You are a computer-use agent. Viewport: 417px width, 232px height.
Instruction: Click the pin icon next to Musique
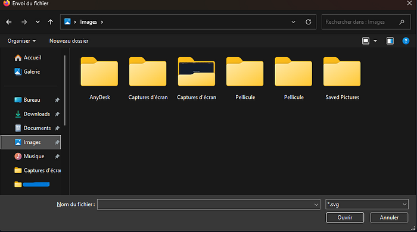tap(57, 156)
